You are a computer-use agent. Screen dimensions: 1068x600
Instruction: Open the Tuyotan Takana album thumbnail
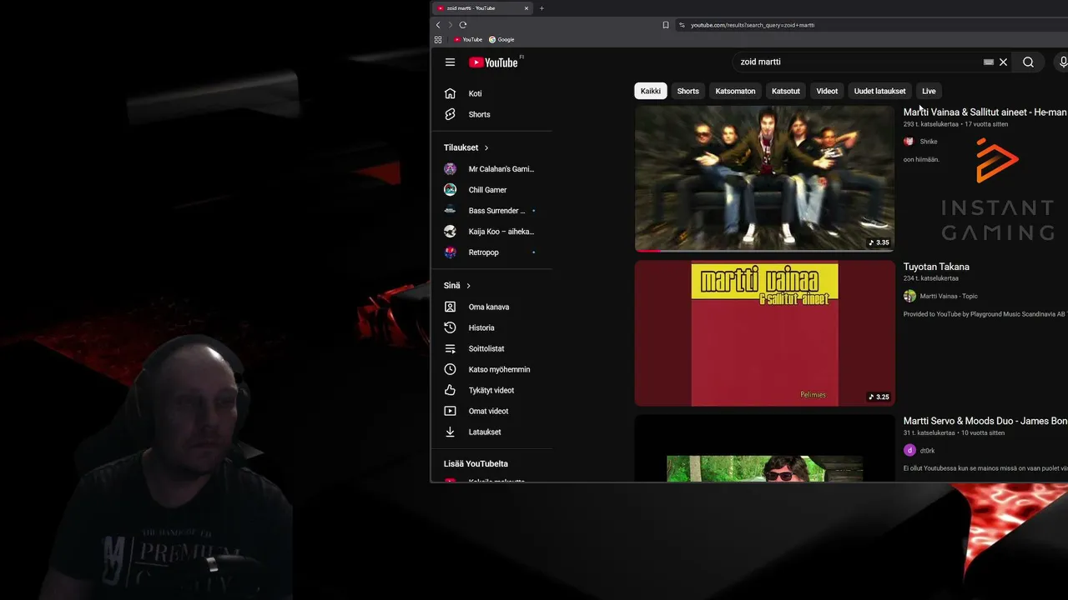coord(764,333)
